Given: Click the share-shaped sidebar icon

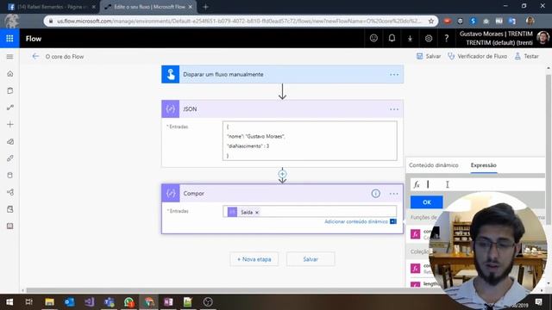Looking at the screenshot, I should pyautogui.click(x=9, y=192).
